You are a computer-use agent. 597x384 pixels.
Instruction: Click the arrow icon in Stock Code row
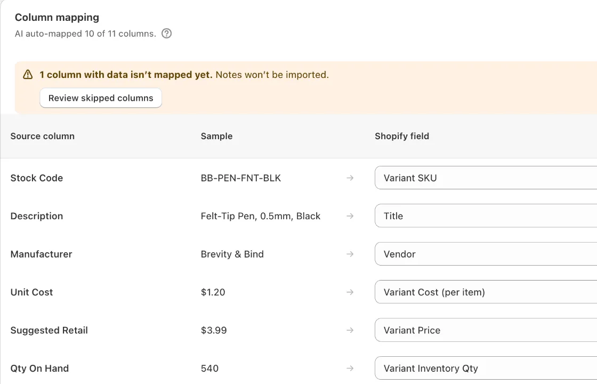click(350, 178)
